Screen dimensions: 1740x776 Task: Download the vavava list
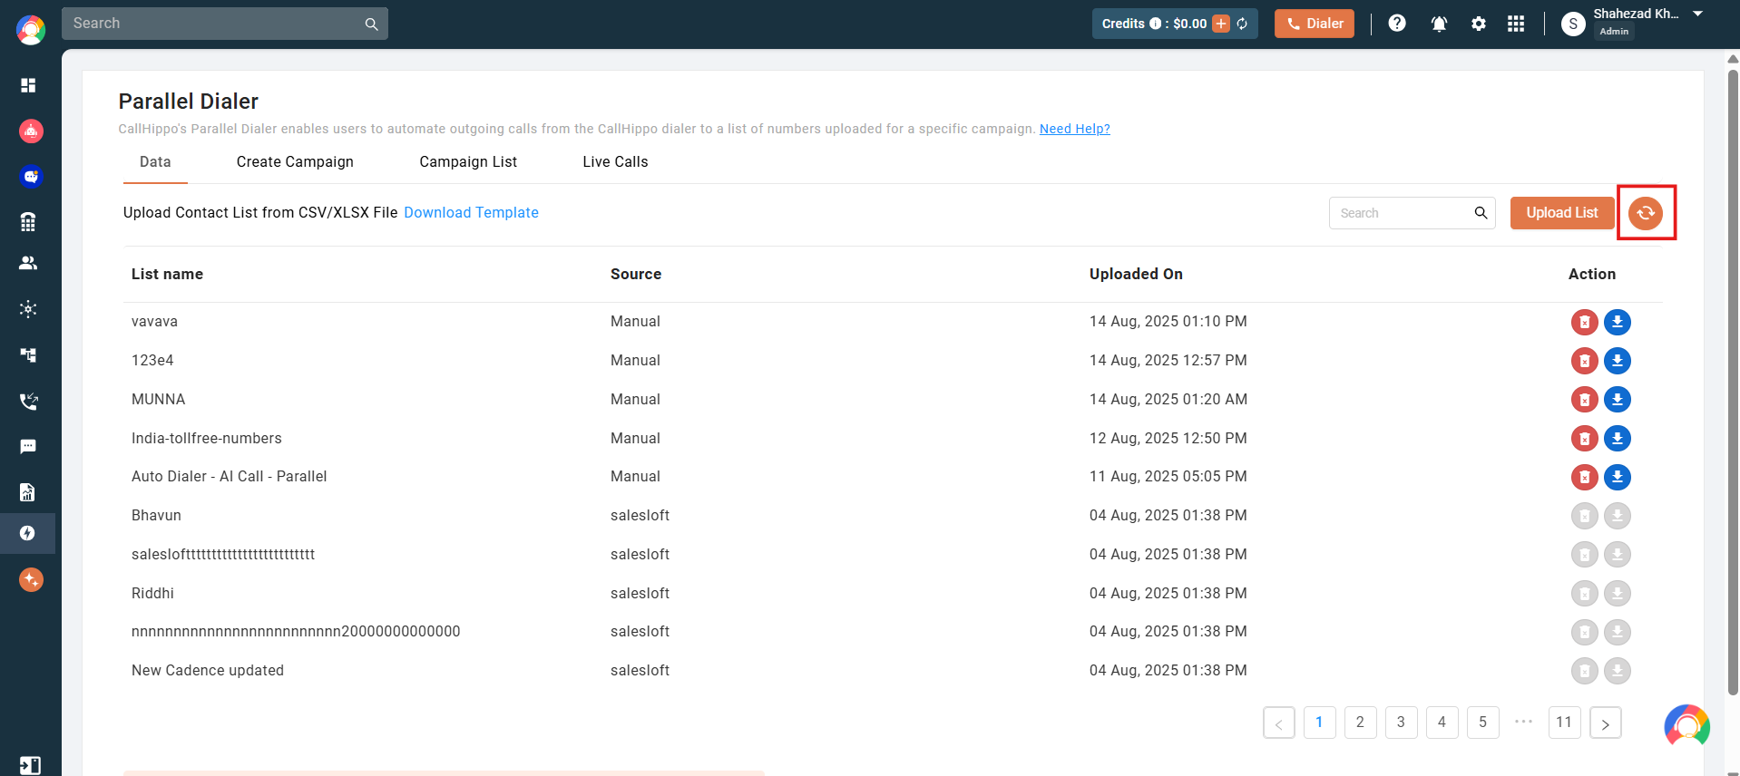pos(1618,322)
